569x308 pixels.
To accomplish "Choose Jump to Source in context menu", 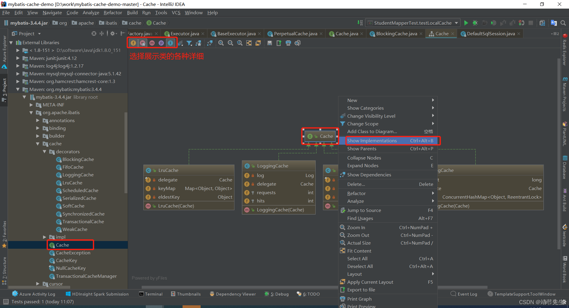I will (388, 210).
